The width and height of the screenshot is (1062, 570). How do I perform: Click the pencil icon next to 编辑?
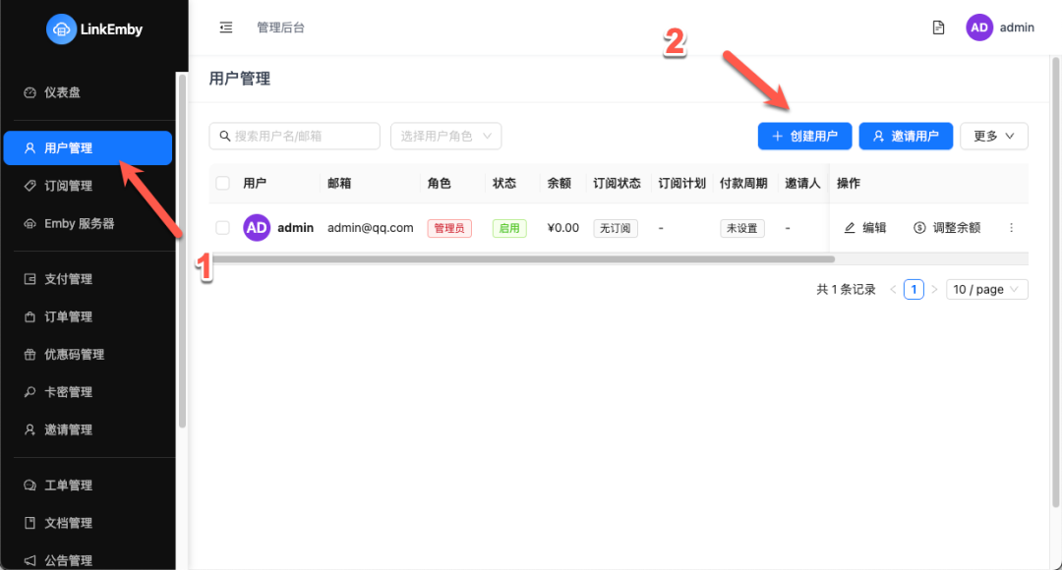(850, 228)
